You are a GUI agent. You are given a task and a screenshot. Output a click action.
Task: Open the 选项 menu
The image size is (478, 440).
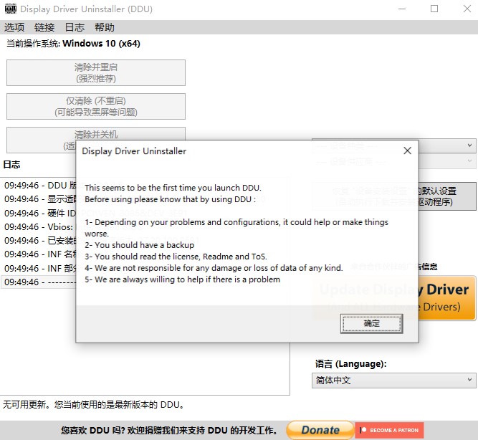pos(14,27)
